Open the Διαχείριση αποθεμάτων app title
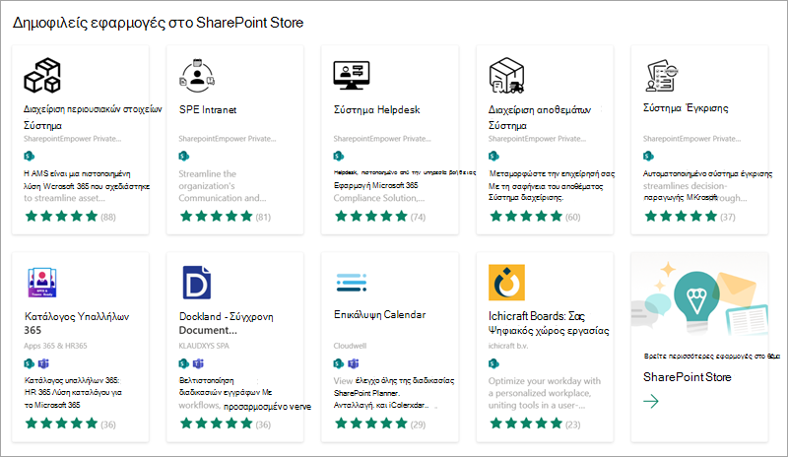 [540, 117]
